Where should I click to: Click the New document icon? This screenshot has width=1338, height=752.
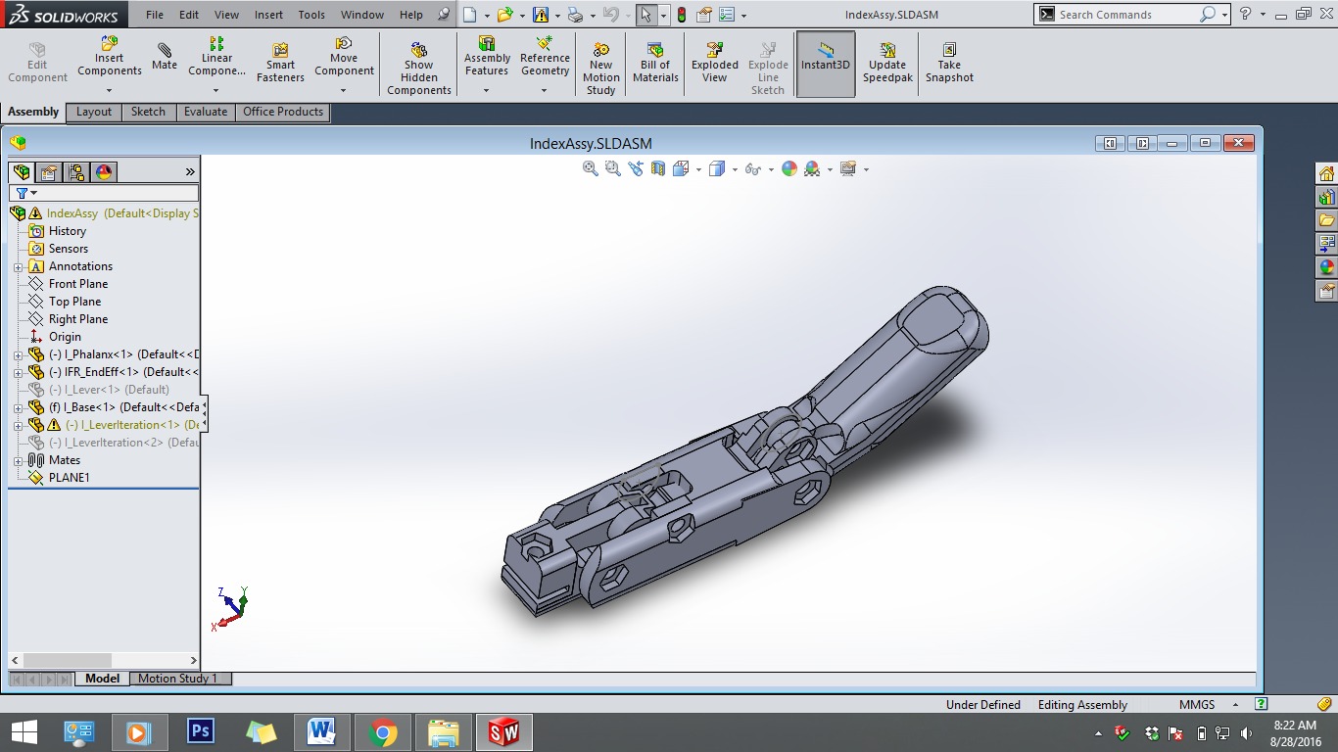click(x=470, y=15)
